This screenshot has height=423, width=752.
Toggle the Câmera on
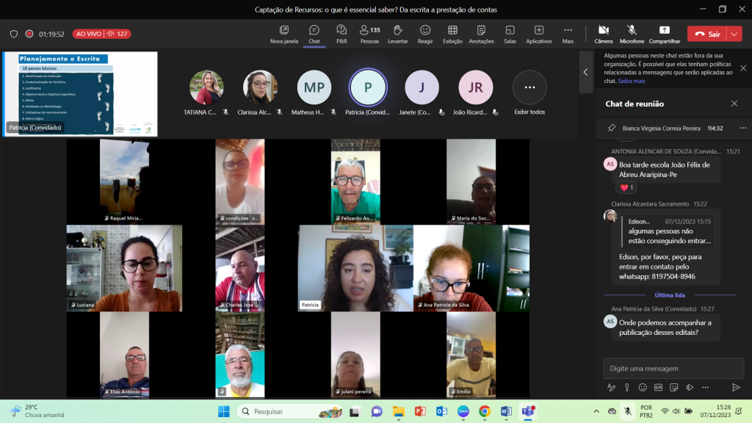click(604, 35)
